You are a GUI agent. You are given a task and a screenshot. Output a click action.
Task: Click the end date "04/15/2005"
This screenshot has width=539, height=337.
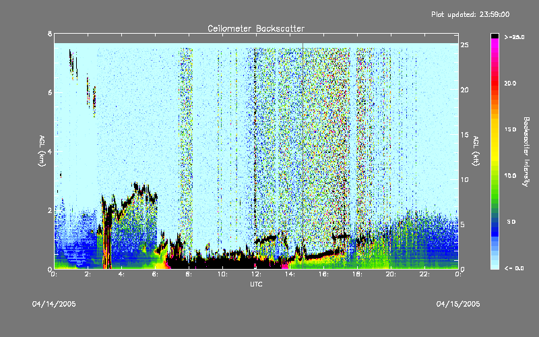point(458,304)
